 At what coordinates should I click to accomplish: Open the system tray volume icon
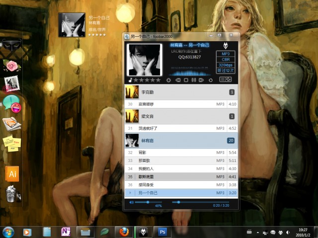pos(288,233)
